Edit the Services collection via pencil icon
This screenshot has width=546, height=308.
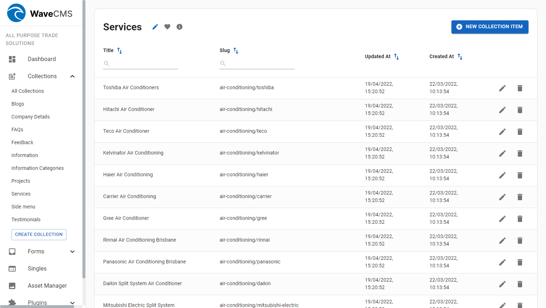click(155, 27)
